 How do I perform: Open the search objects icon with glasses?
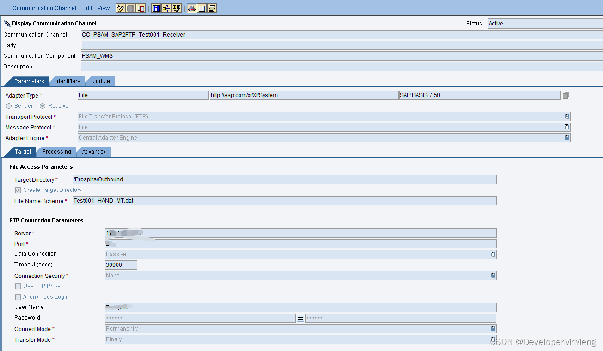pyautogui.click(x=176, y=8)
